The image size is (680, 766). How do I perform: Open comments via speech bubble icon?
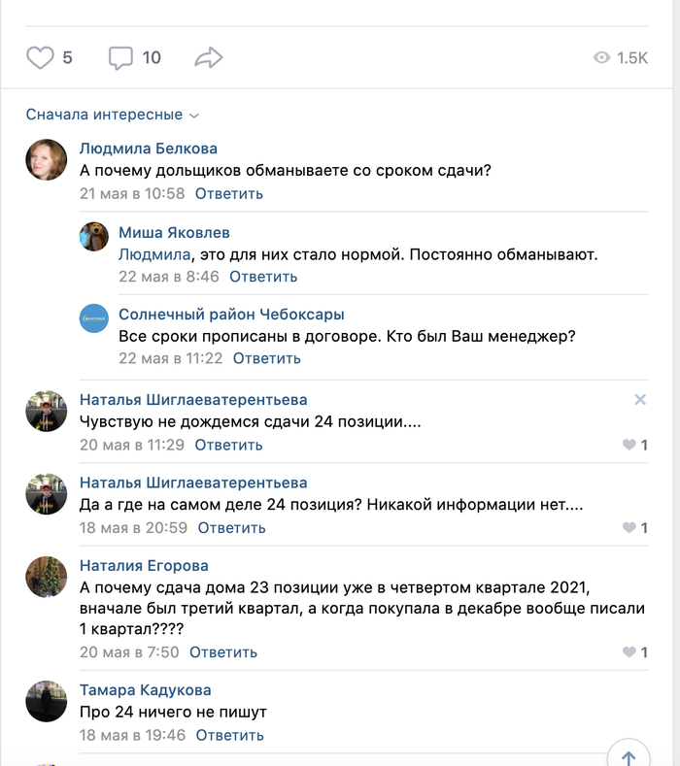tap(120, 58)
